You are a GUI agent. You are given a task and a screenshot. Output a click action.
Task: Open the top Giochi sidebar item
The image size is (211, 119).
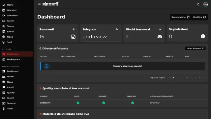pos(17,21)
